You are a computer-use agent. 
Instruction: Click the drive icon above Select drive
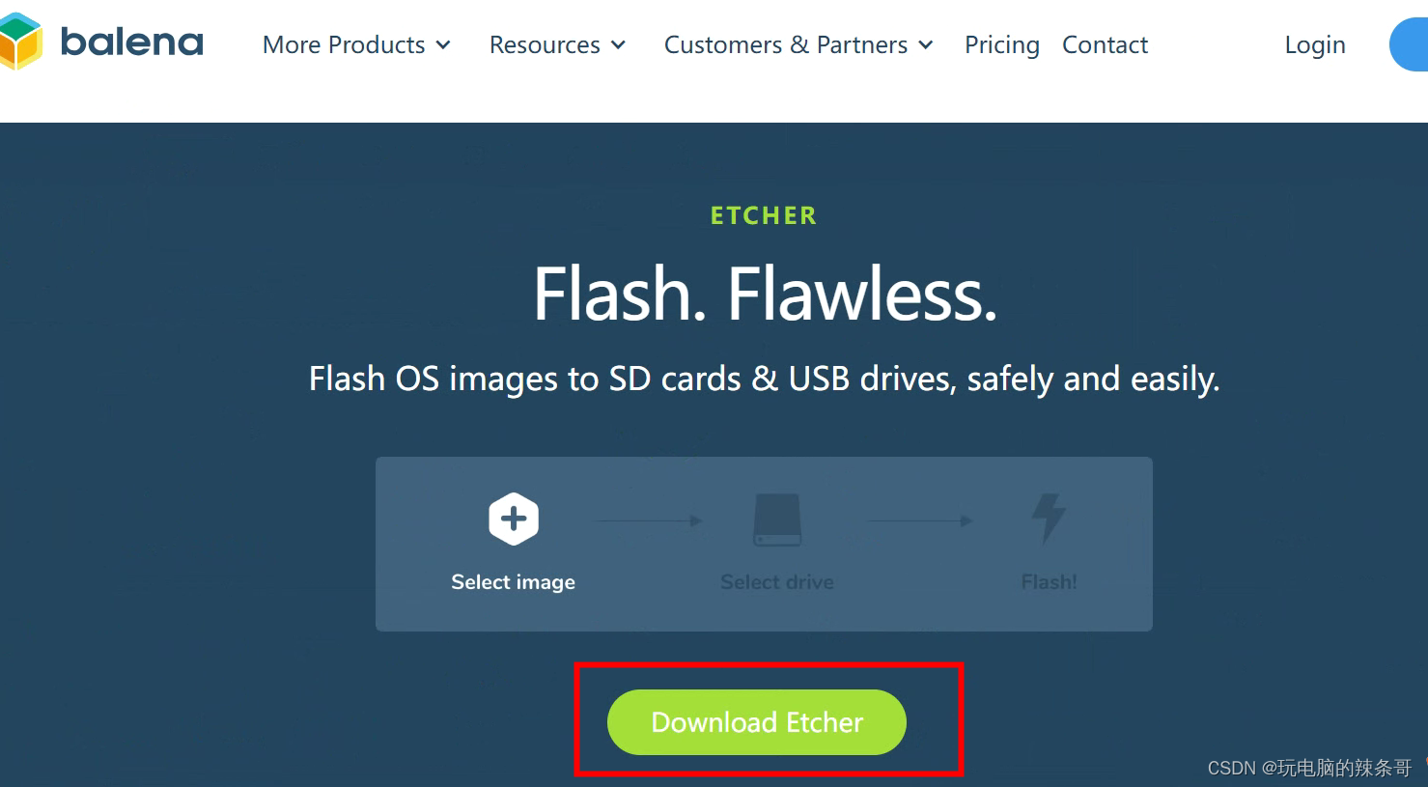(777, 520)
